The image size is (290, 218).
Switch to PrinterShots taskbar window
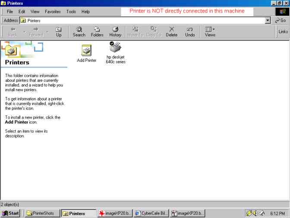[x=41, y=213]
